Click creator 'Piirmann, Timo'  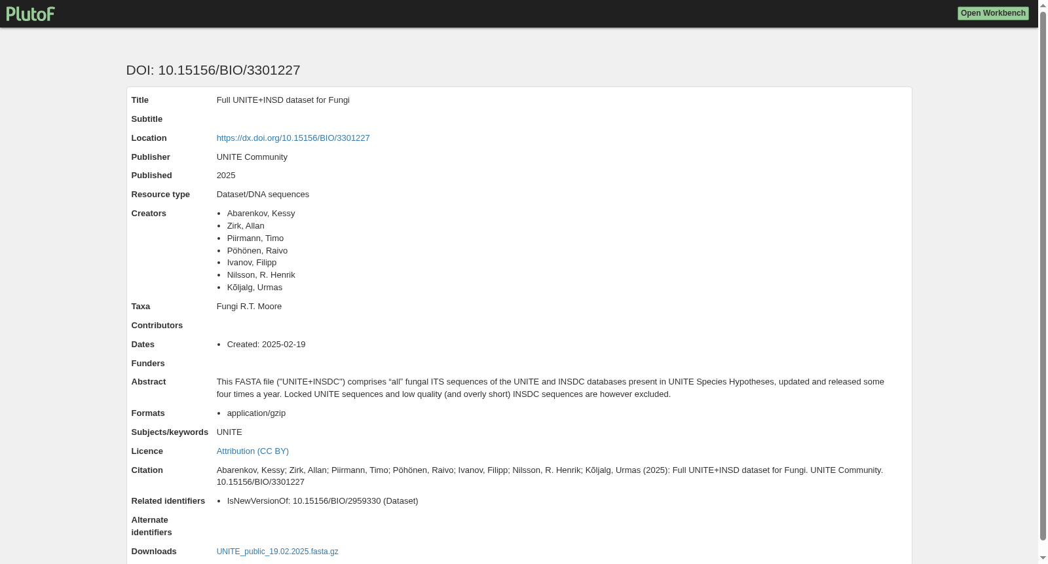[255, 238]
